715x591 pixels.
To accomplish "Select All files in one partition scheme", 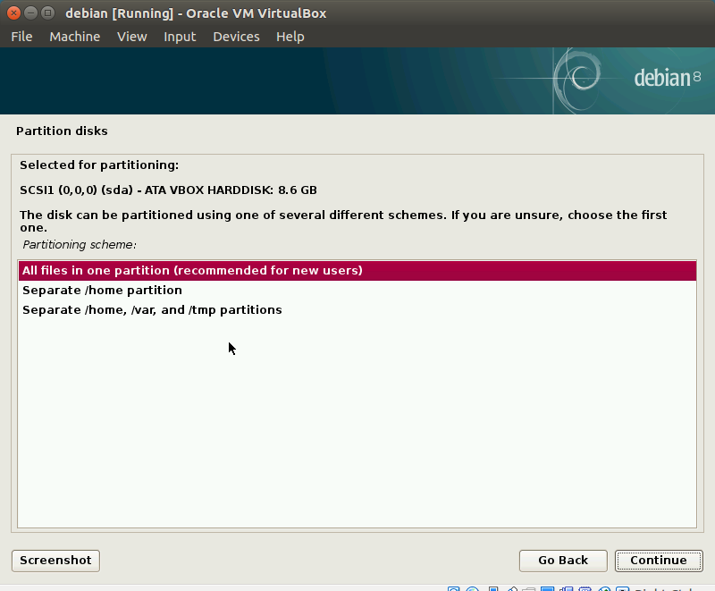I will pos(357,270).
